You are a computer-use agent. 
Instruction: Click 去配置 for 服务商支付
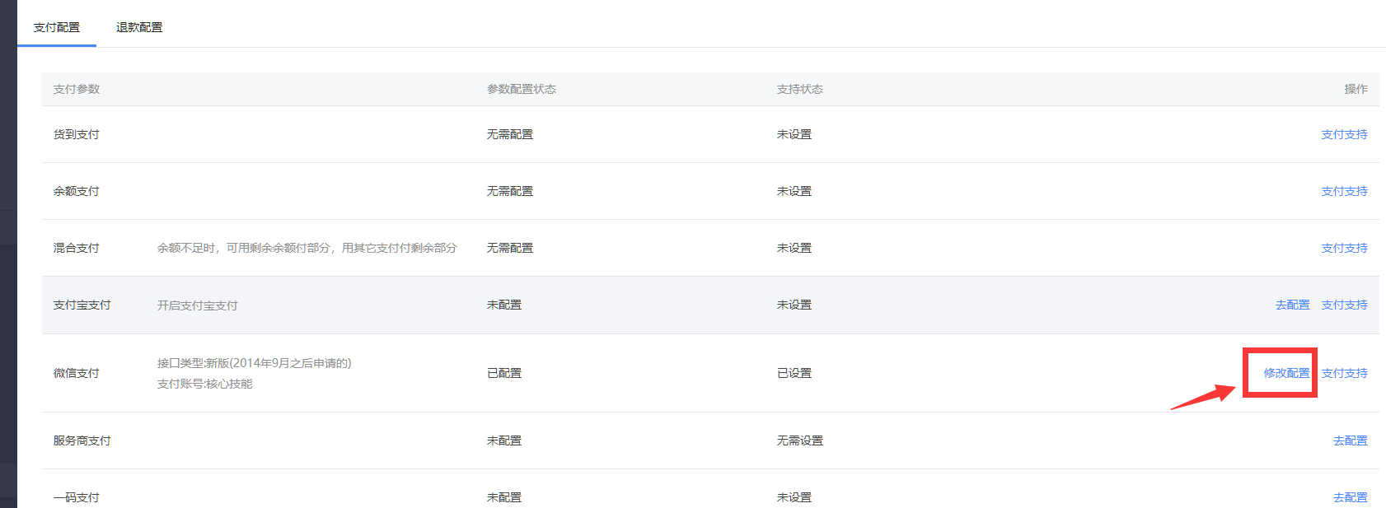[1350, 440]
